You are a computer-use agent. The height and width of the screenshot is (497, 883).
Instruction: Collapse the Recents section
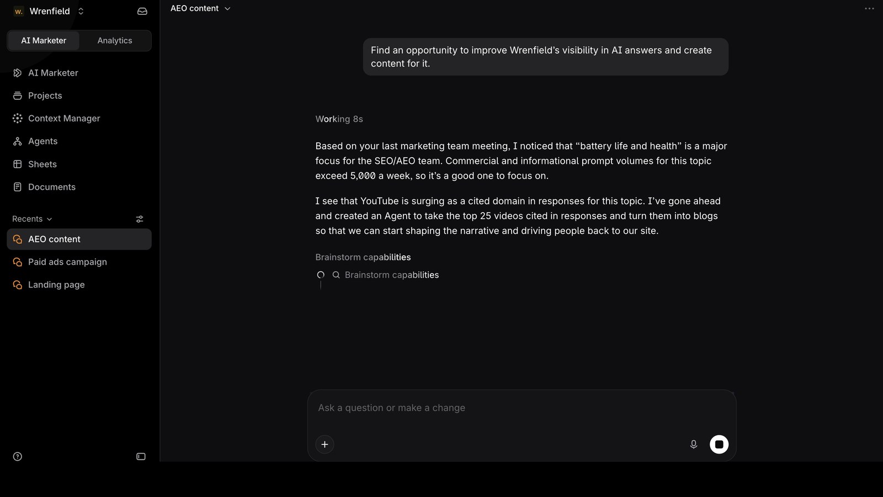tap(32, 219)
